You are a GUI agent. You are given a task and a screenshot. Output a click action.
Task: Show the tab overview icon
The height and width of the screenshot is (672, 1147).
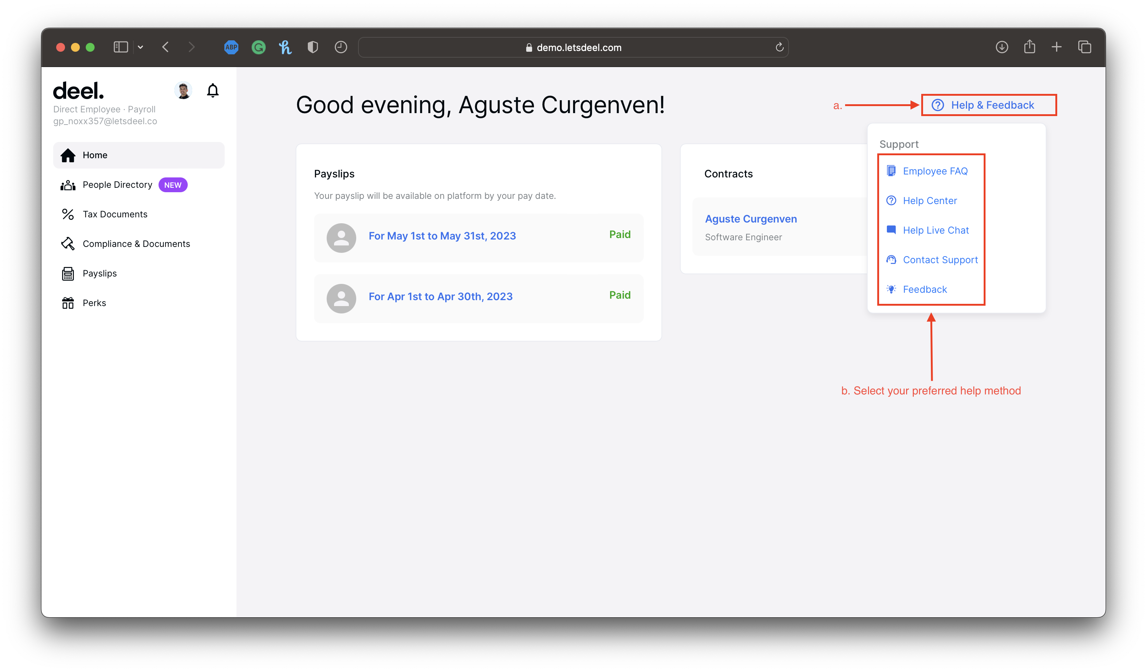tap(1084, 47)
